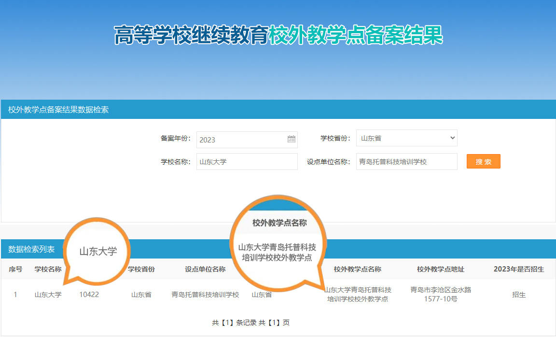
Task: Focus the 设点单位名称 search input field
Action: click(x=407, y=162)
